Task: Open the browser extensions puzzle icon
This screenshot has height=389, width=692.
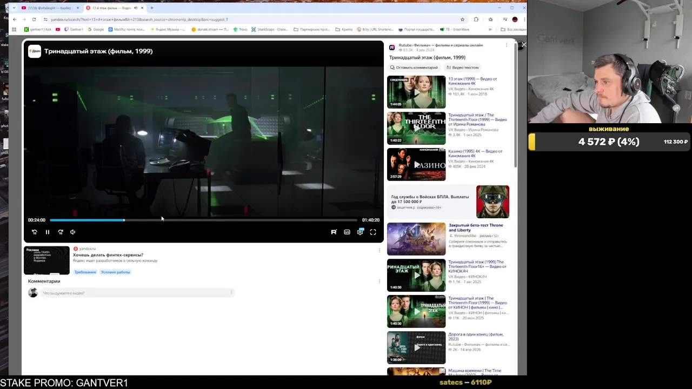Action: [x=476, y=19]
